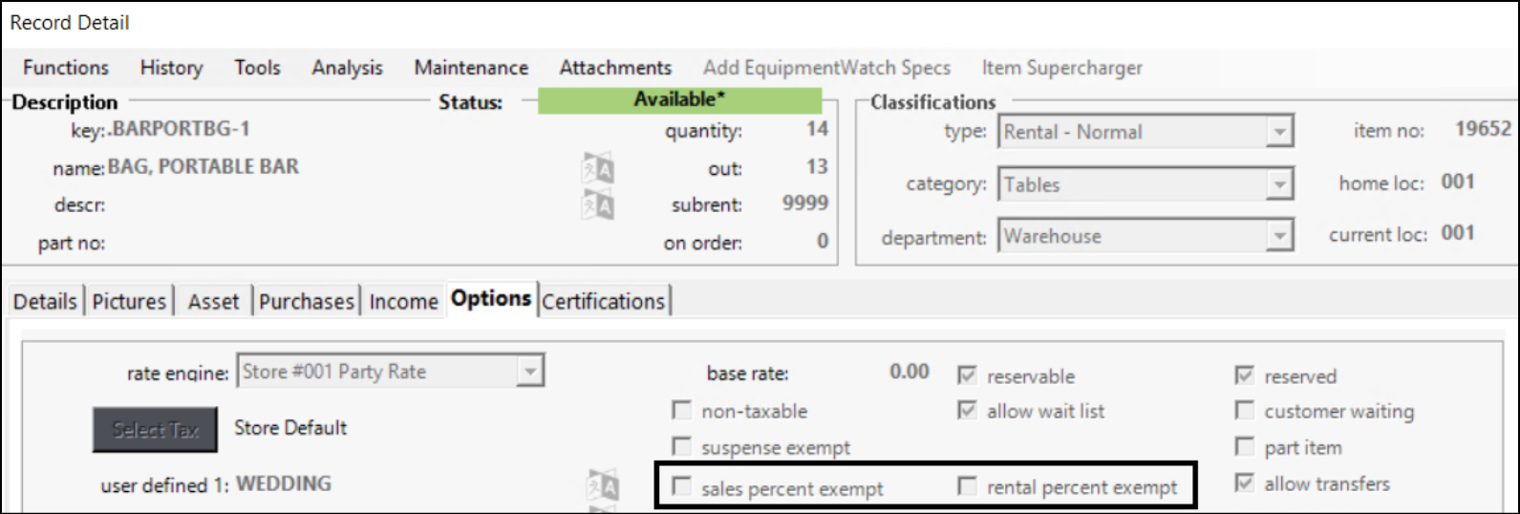1520x514 pixels.
Task: Expand the rate engine dropdown
Action: 529,372
